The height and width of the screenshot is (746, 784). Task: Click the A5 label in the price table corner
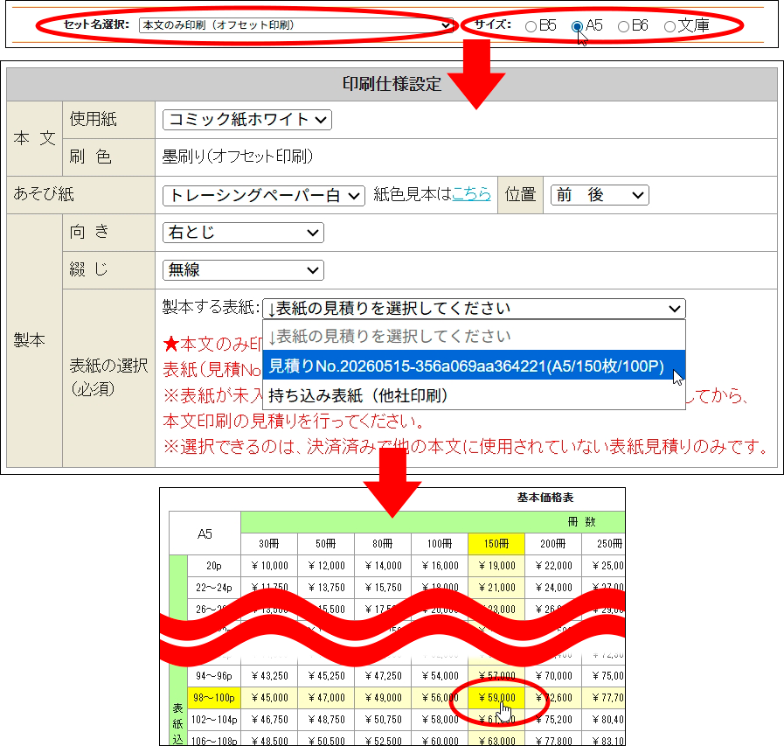205,533
